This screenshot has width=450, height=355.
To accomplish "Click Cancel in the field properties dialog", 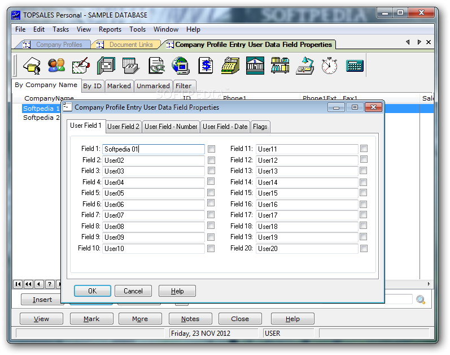I will pyautogui.click(x=133, y=291).
